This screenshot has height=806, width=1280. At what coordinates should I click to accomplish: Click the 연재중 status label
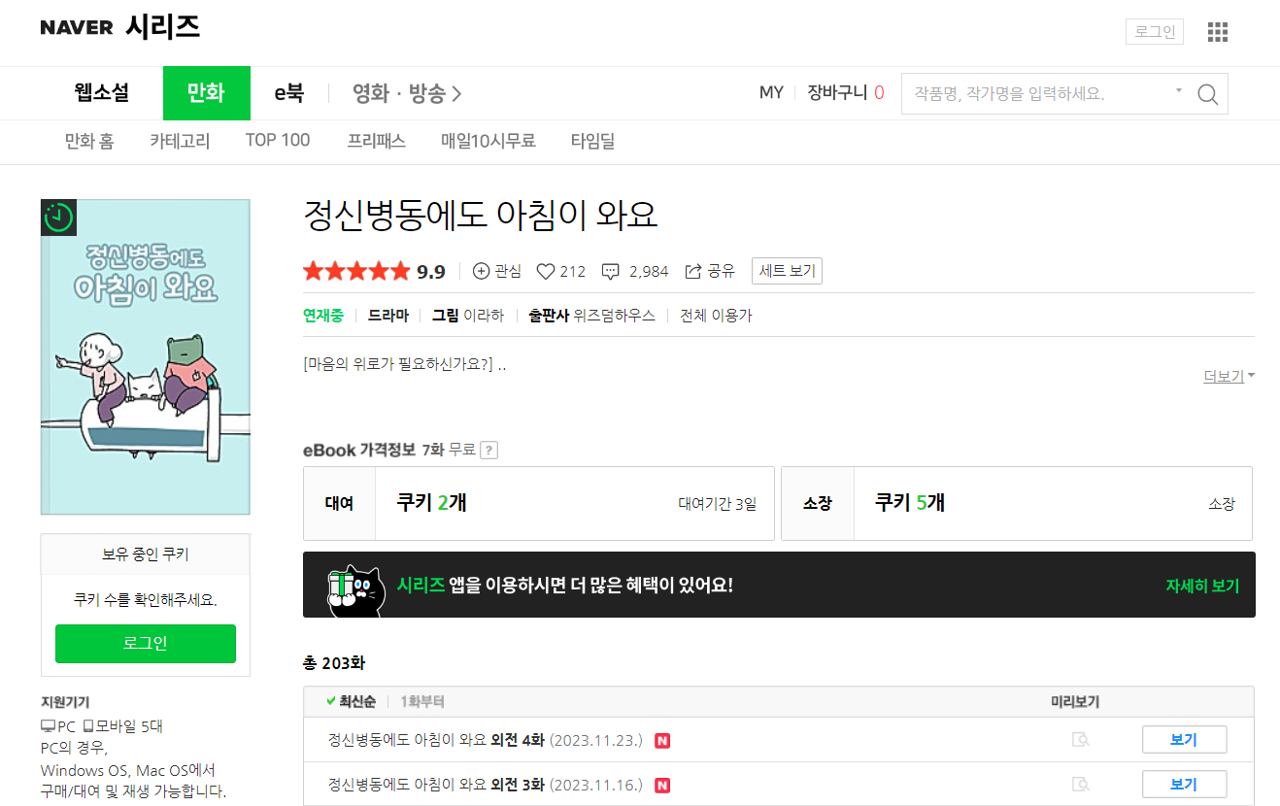pos(323,316)
